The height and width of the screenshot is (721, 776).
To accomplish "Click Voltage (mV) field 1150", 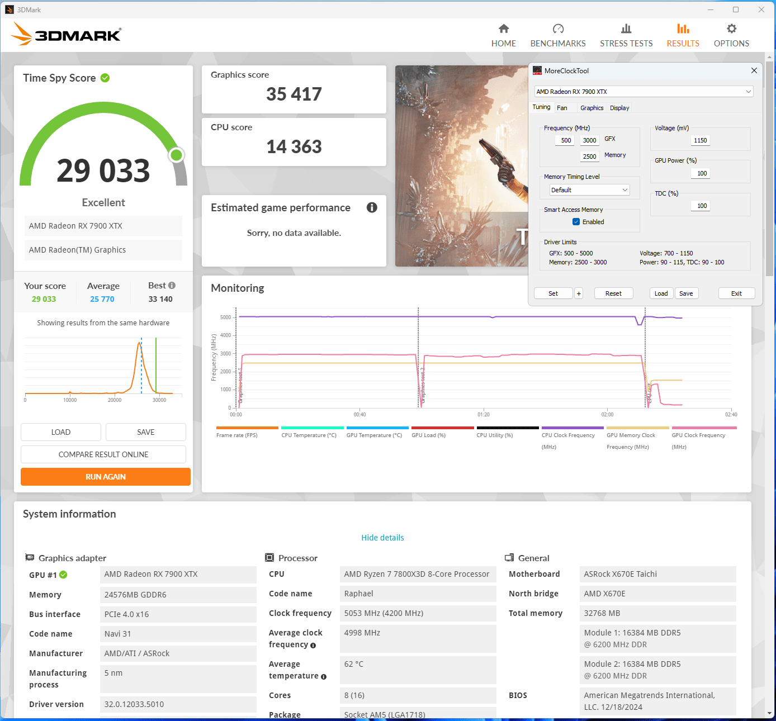I will [x=700, y=140].
